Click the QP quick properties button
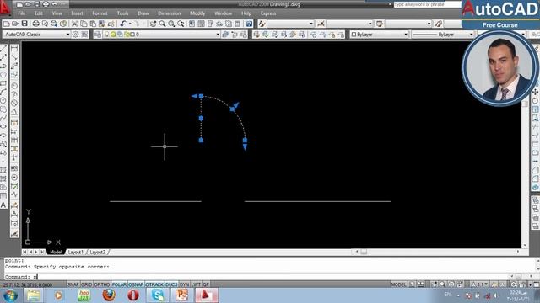Viewport: 540px width, 303px height. (x=206, y=284)
